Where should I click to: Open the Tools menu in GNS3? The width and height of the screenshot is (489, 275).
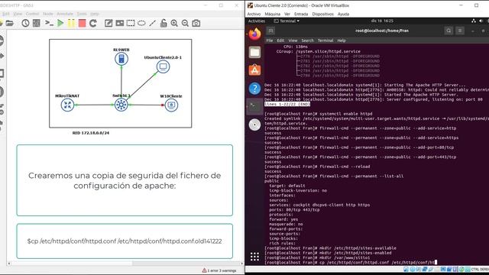tap(82, 14)
